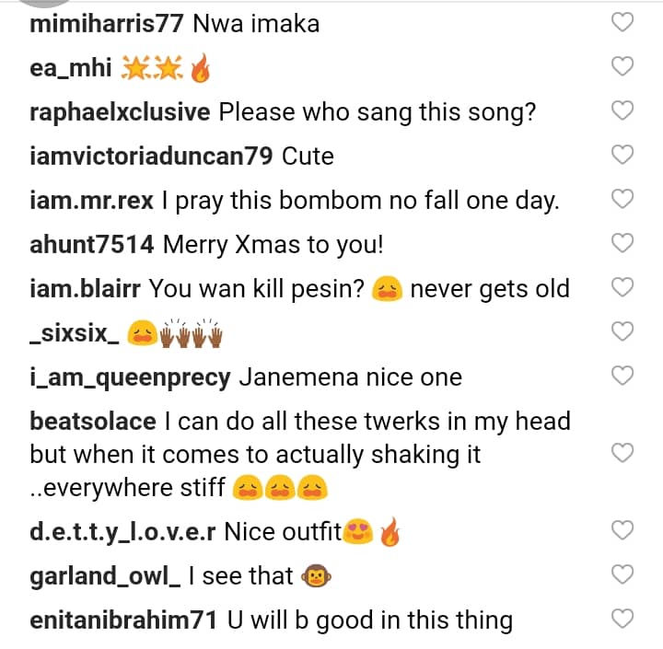Like mimiharris77's comment with heart icon
The image size is (663, 649).
(x=623, y=23)
